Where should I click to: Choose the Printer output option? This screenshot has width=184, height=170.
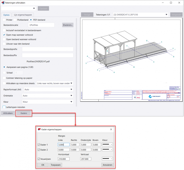(4, 20)
